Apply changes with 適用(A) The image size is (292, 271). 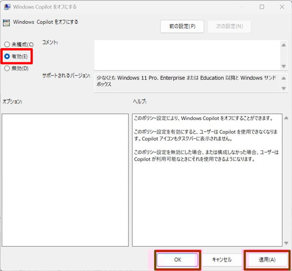pyautogui.click(x=267, y=260)
